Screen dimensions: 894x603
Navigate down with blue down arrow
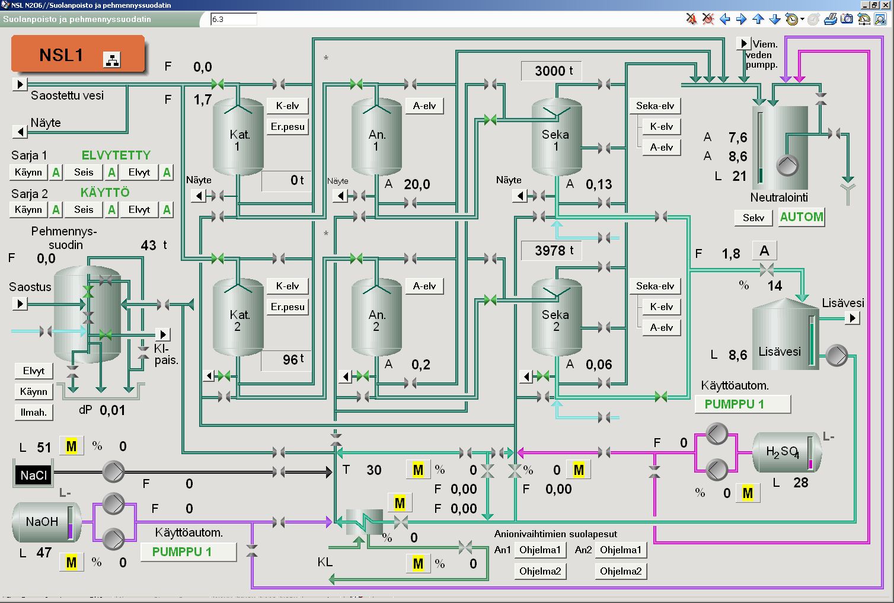pyautogui.click(x=774, y=19)
